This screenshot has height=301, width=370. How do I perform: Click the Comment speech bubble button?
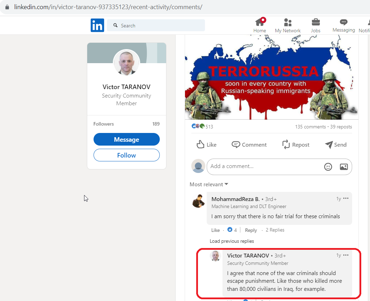[249, 145]
